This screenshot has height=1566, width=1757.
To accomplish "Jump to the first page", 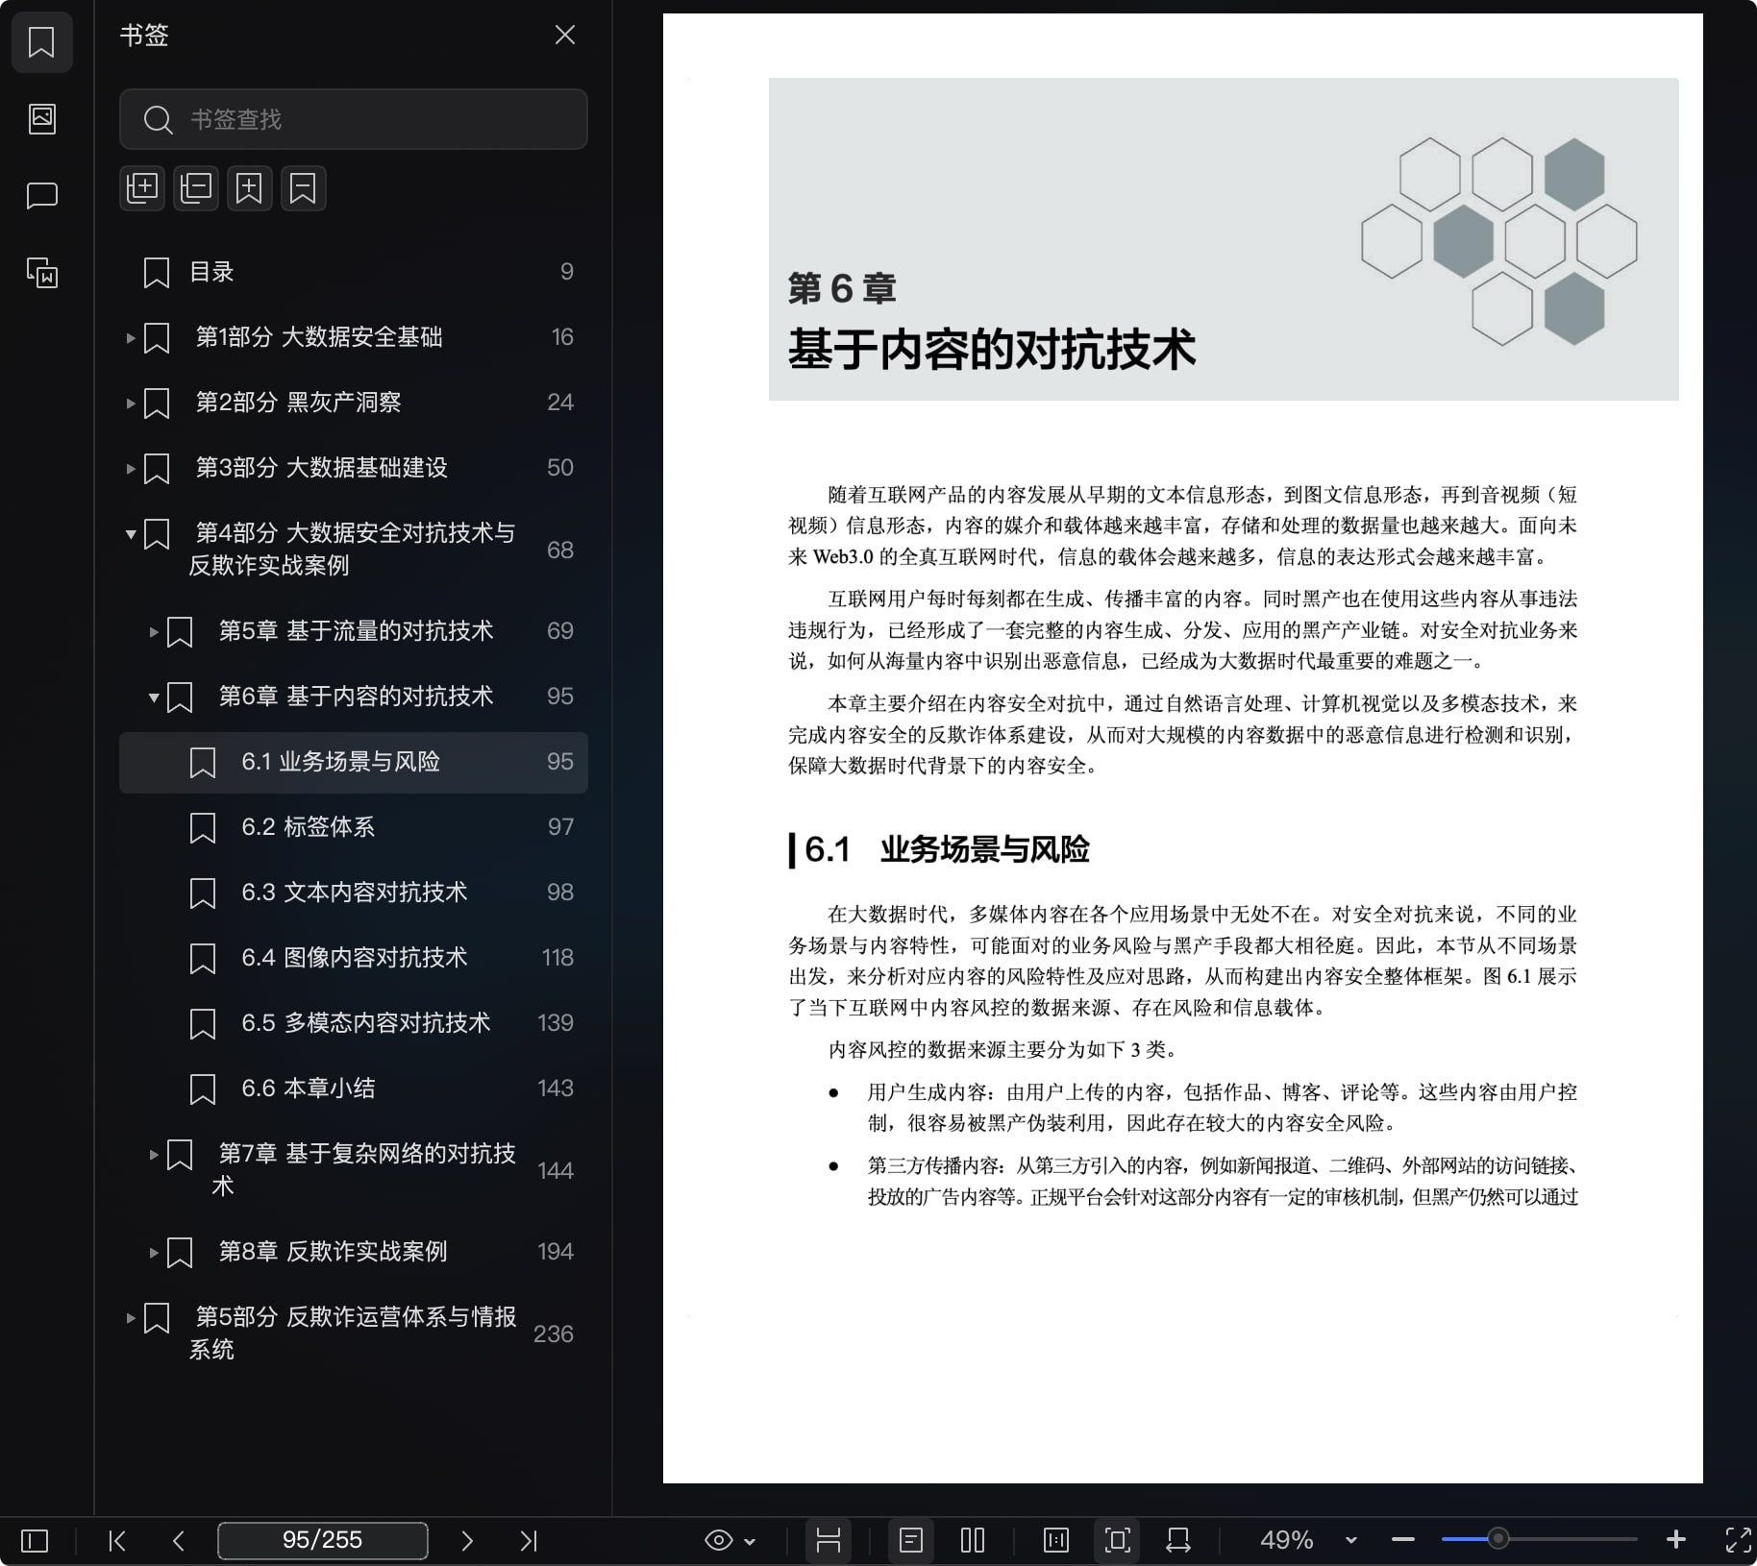I will tap(117, 1541).
